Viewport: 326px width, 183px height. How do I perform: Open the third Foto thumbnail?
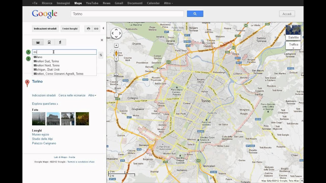pyautogui.click(x=68, y=119)
